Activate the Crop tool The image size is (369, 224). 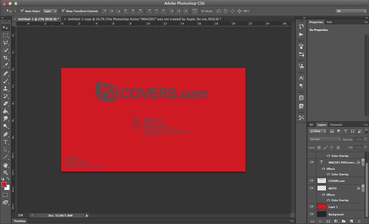5,58
